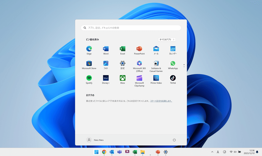
Task: Click the ピン留め済み heading
Action: coord(92,39)
